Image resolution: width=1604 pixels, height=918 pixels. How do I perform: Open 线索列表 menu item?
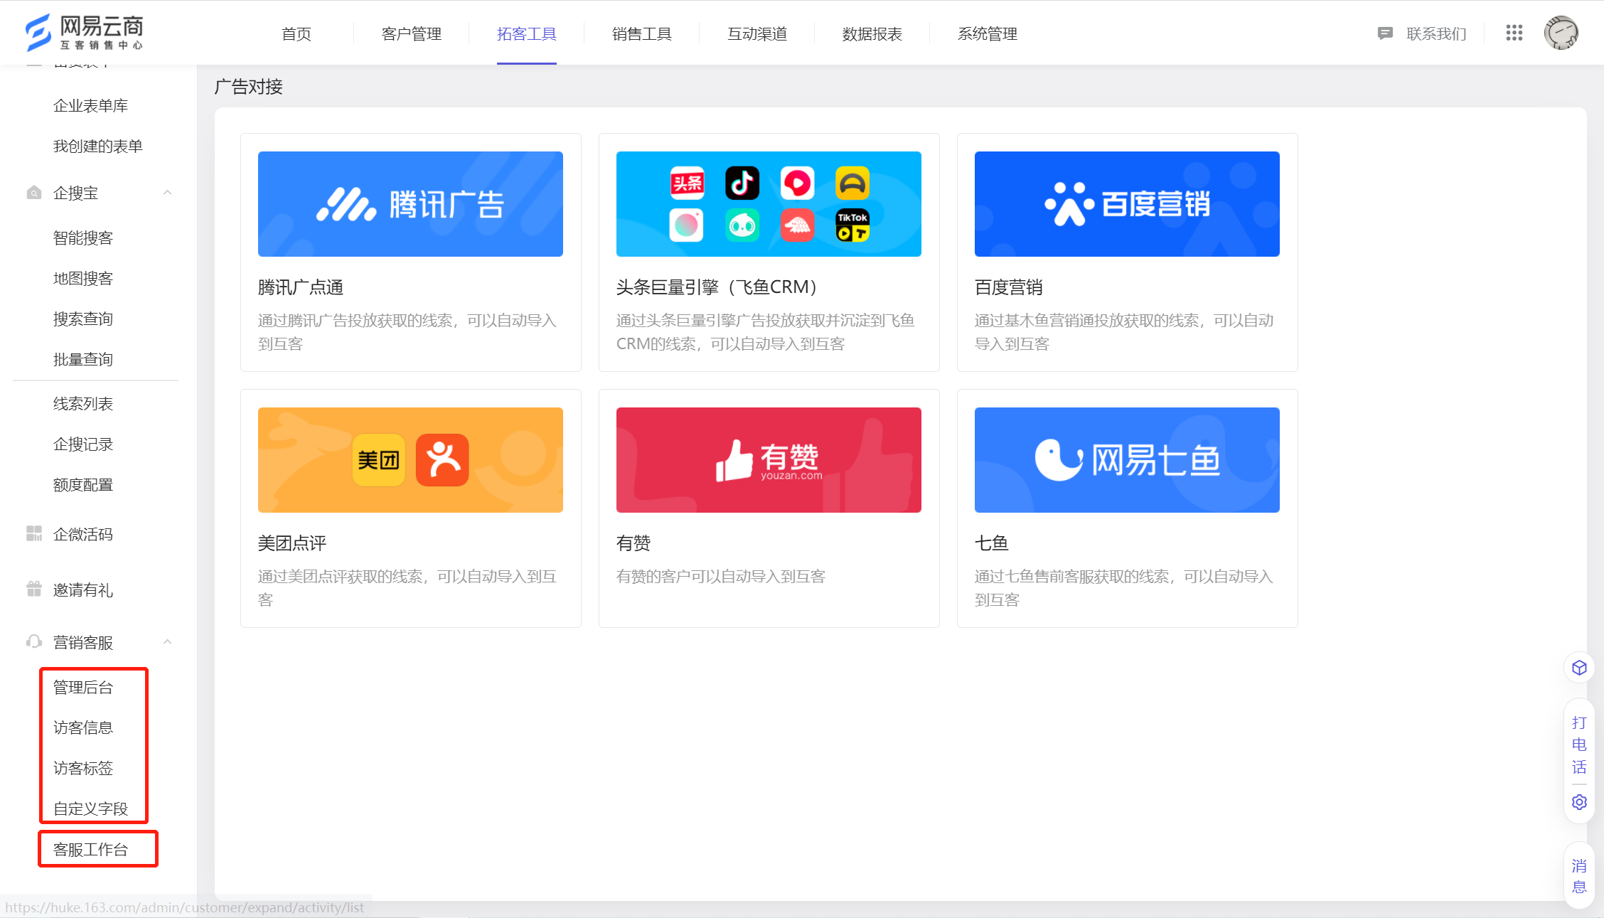(83, 403)
